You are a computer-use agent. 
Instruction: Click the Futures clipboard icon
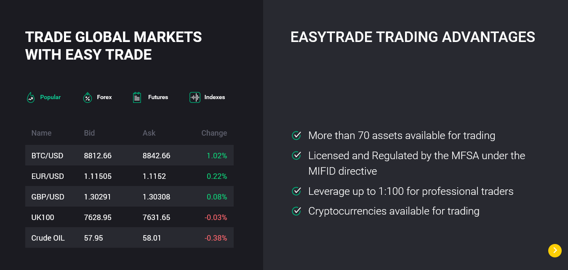(137, 97)
